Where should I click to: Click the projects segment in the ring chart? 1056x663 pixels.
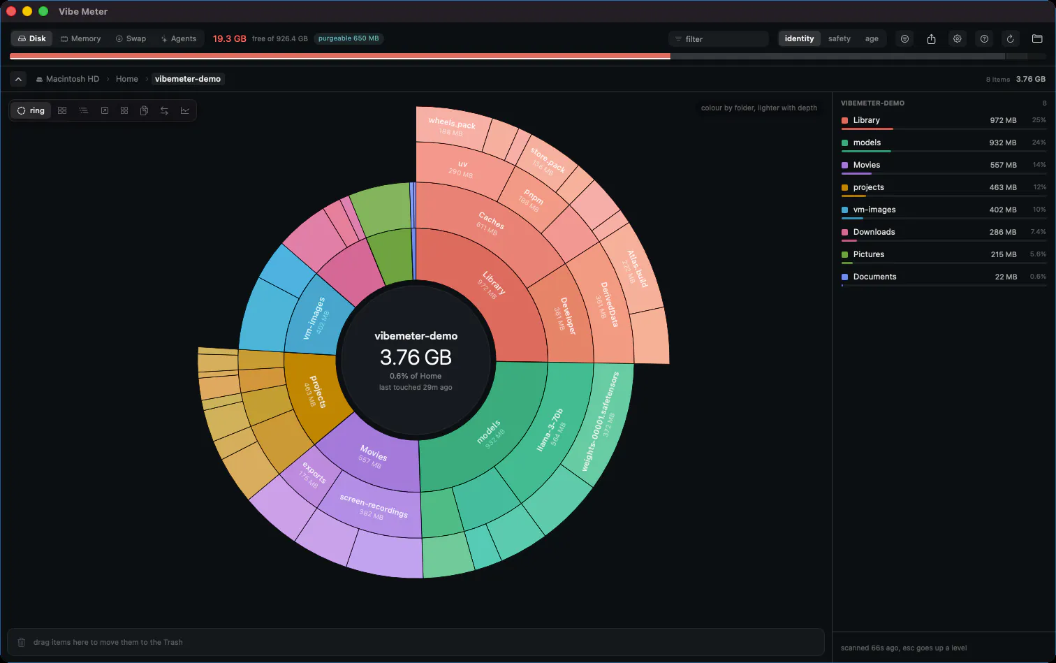(313, 391)
